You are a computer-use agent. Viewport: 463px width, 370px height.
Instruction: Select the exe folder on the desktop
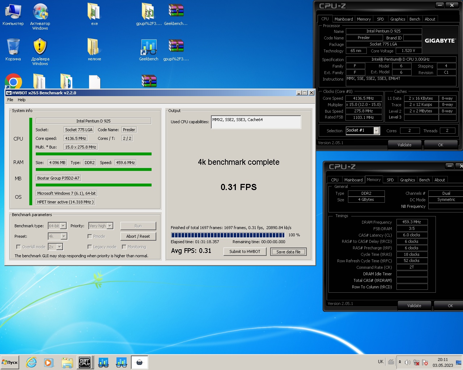pyautogui.click(x=94, y=14)
